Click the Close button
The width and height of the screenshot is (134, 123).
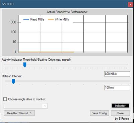coord(120,113)
